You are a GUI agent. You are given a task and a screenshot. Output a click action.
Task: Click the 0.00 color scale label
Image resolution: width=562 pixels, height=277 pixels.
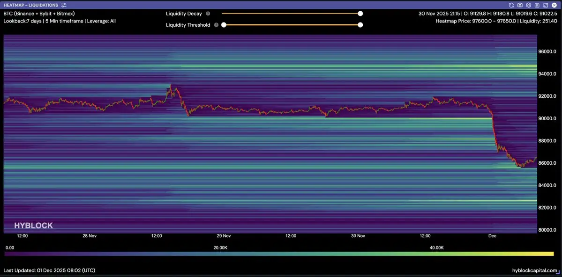tap(10, 248)
